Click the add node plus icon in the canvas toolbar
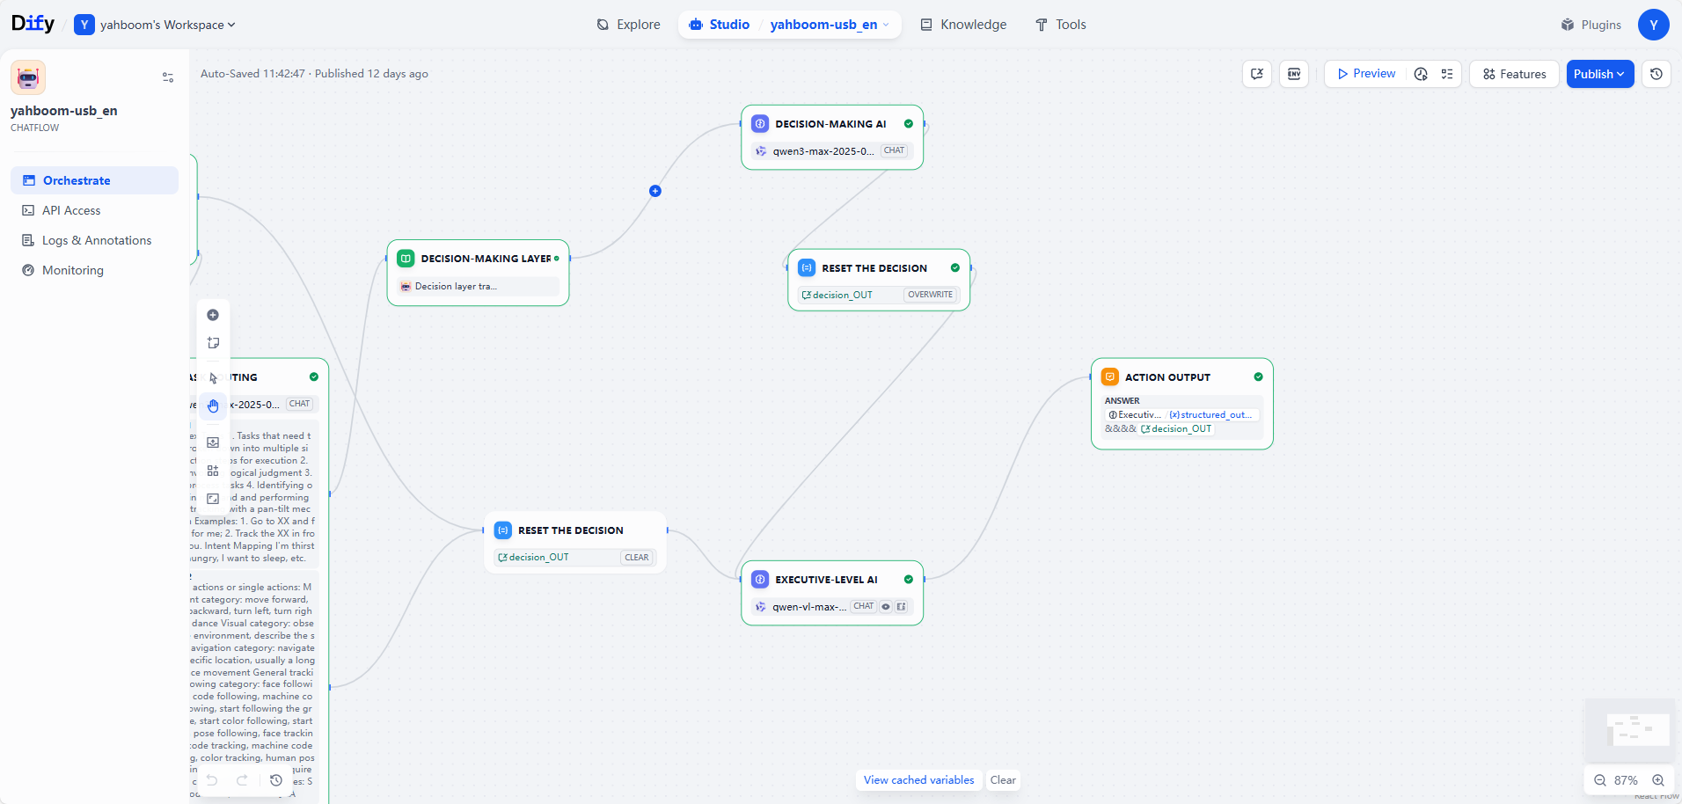 click(213, 315)
